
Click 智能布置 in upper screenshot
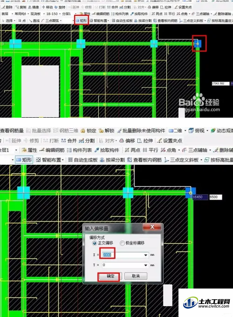pos(99,21)
